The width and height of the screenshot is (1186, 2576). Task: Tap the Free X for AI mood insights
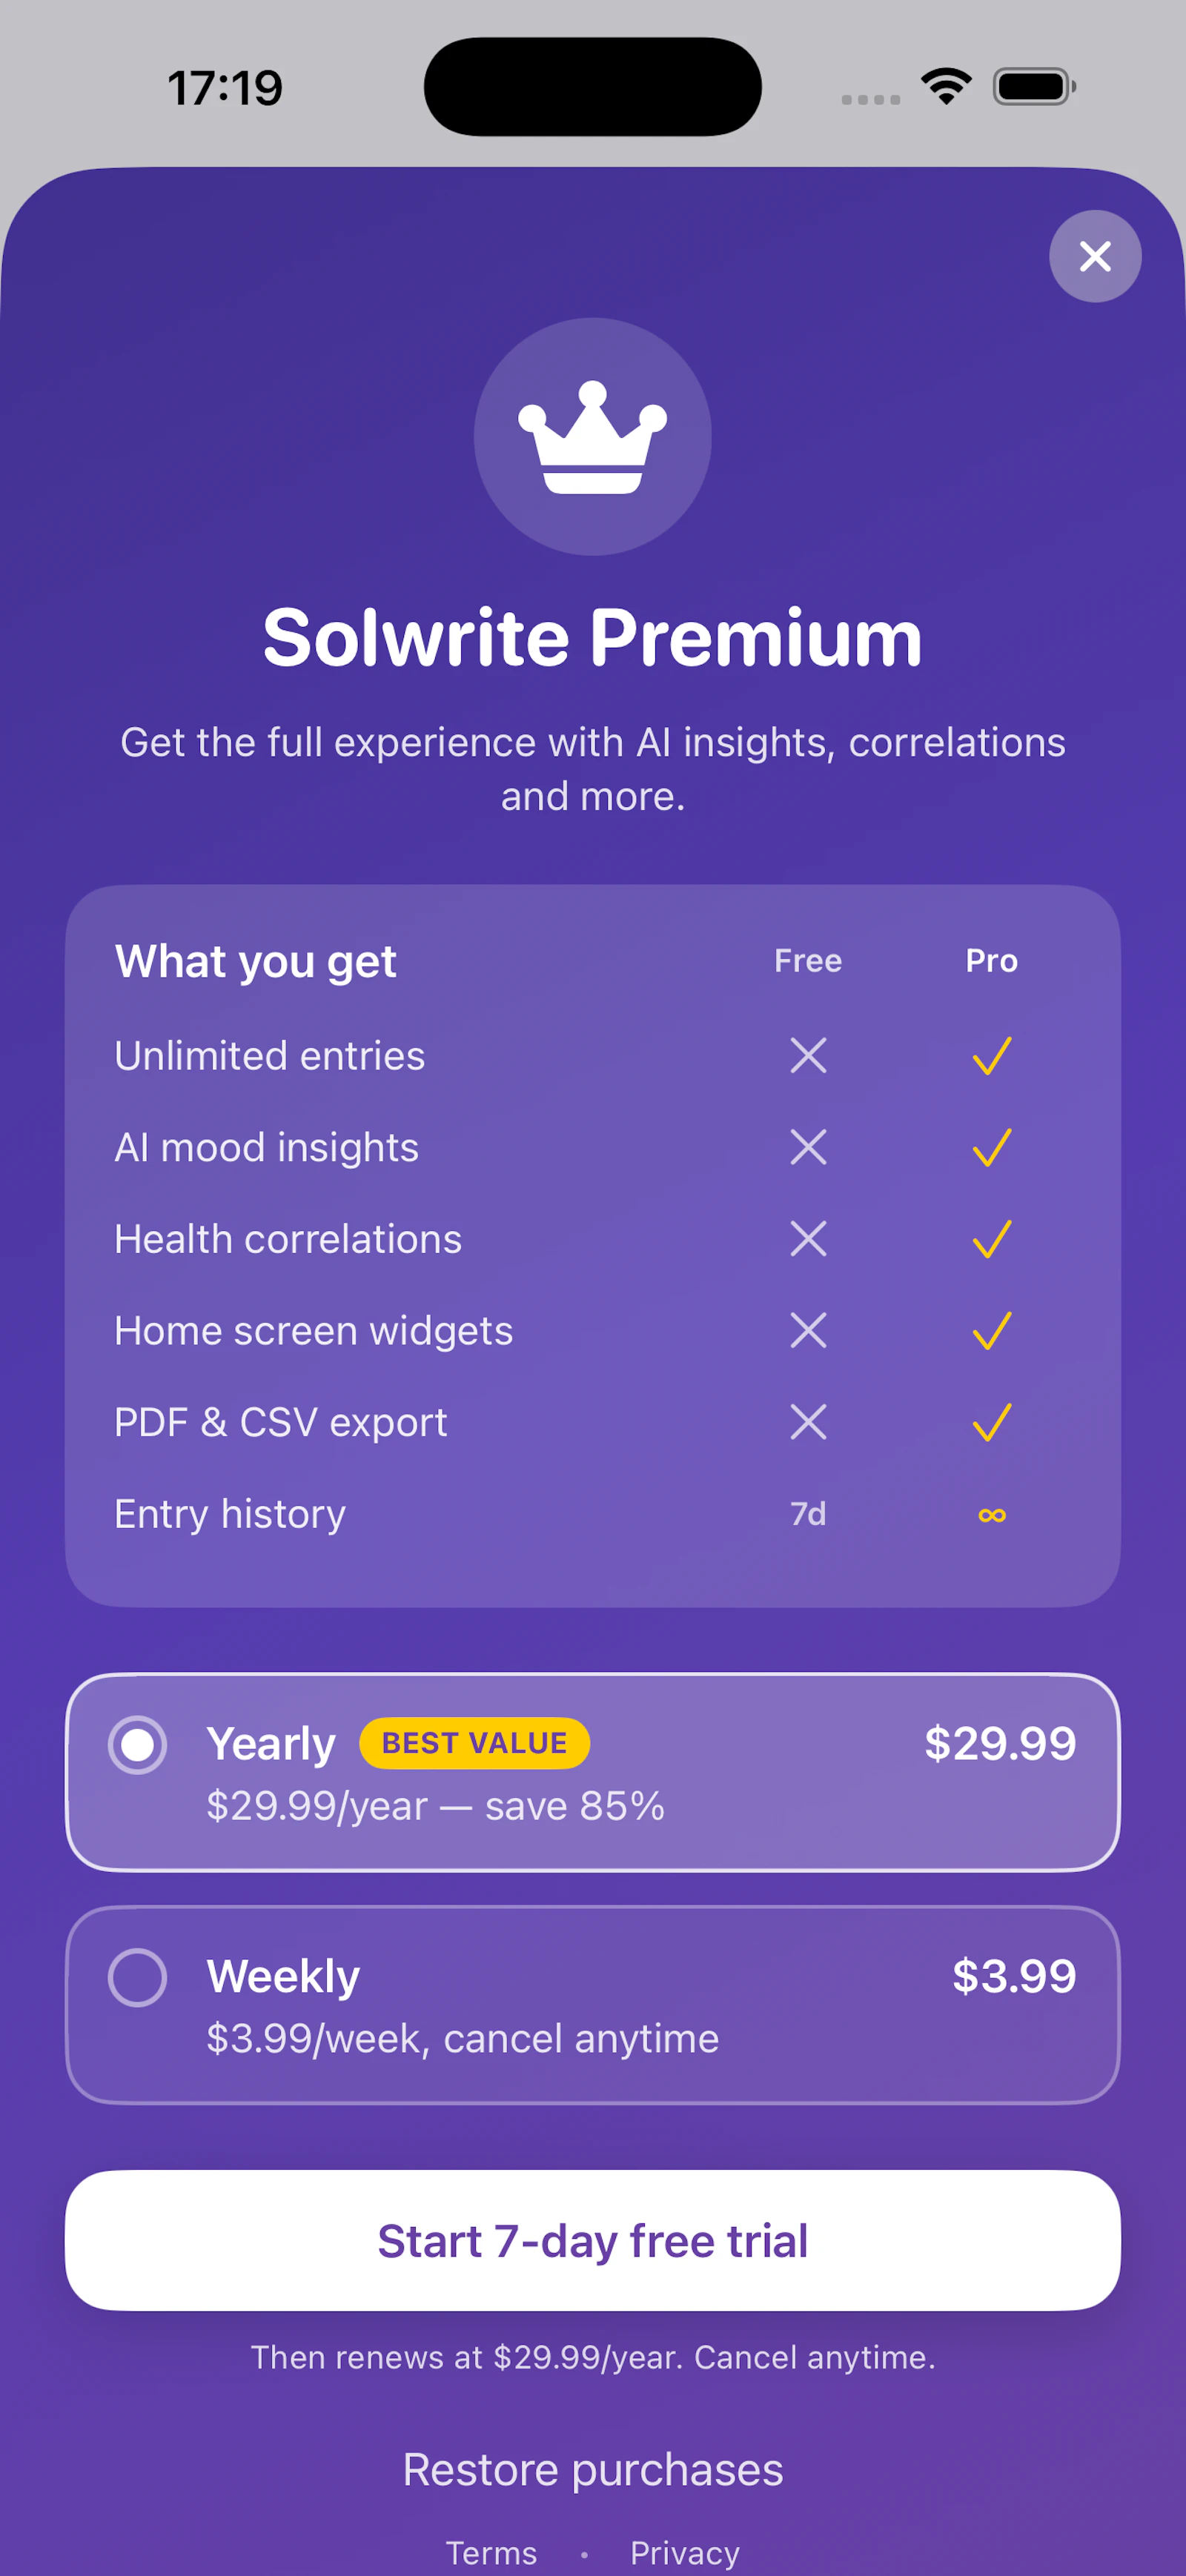tap(808, 1147)
